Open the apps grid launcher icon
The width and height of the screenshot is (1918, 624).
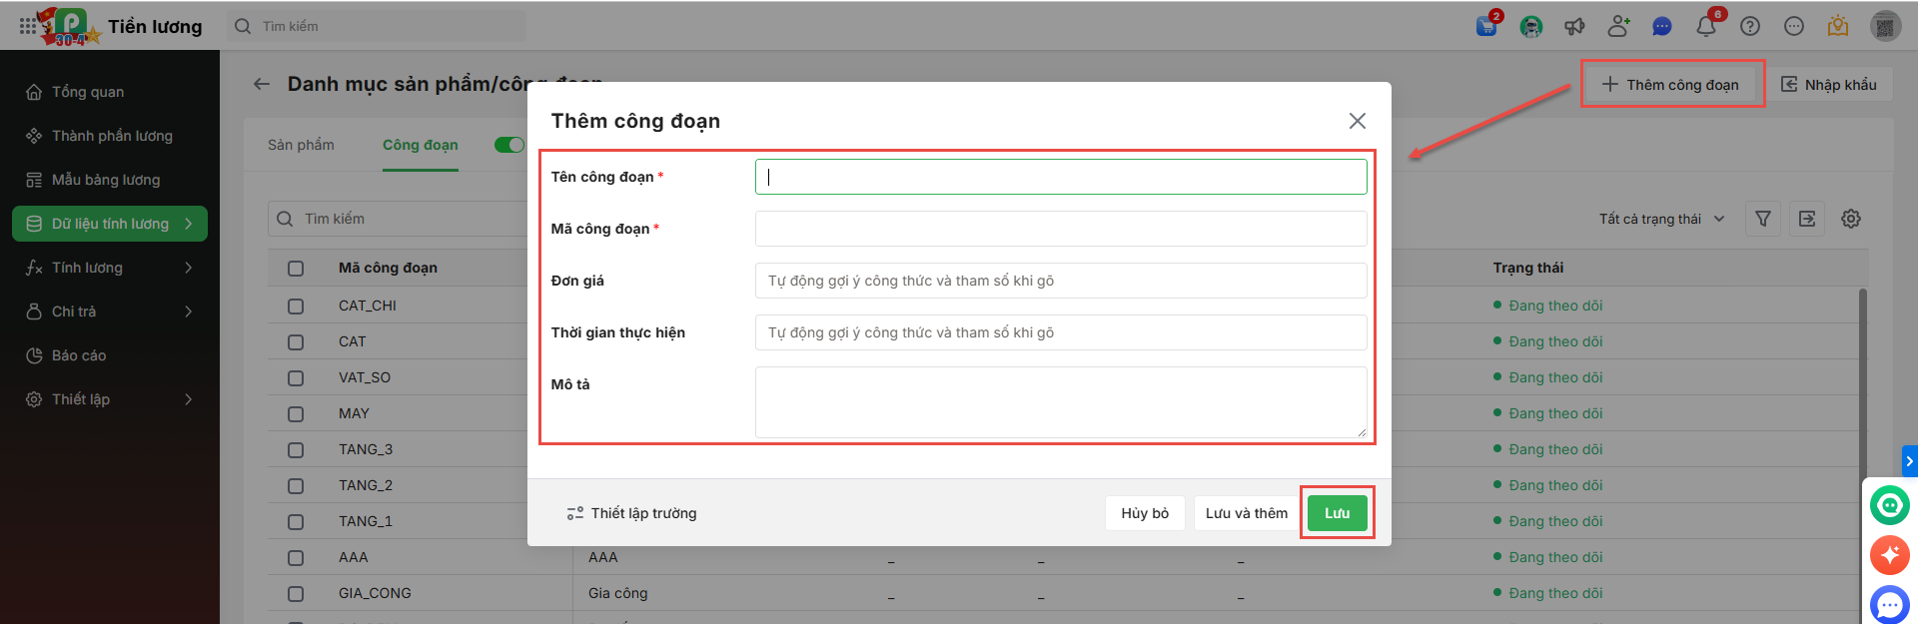28,26
